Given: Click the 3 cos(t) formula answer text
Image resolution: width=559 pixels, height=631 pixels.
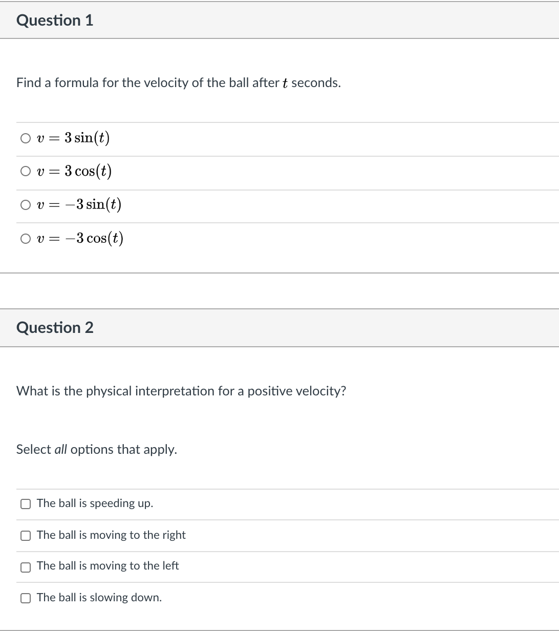Looking at the screenshot, I should (74, 172).
